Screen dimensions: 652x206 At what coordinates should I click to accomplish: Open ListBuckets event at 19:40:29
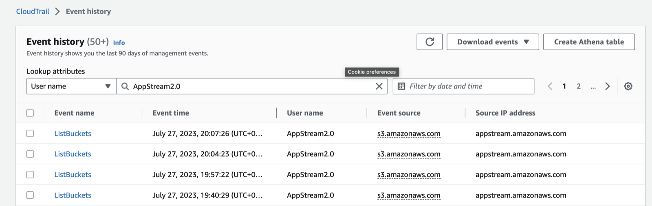pyautogui.click(x=73, y=195)
